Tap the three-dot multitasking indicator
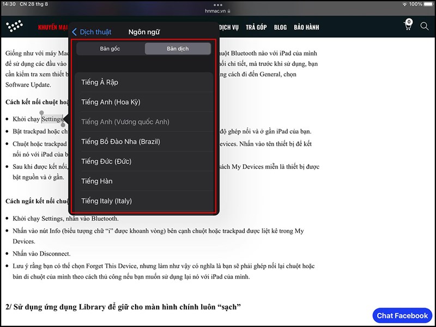The width and height of the screenshot is (436, 327). pos(217,5)
